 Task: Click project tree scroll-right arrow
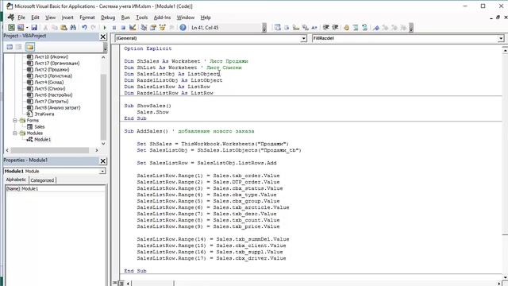pyautogui.click(x=97, y=150)
